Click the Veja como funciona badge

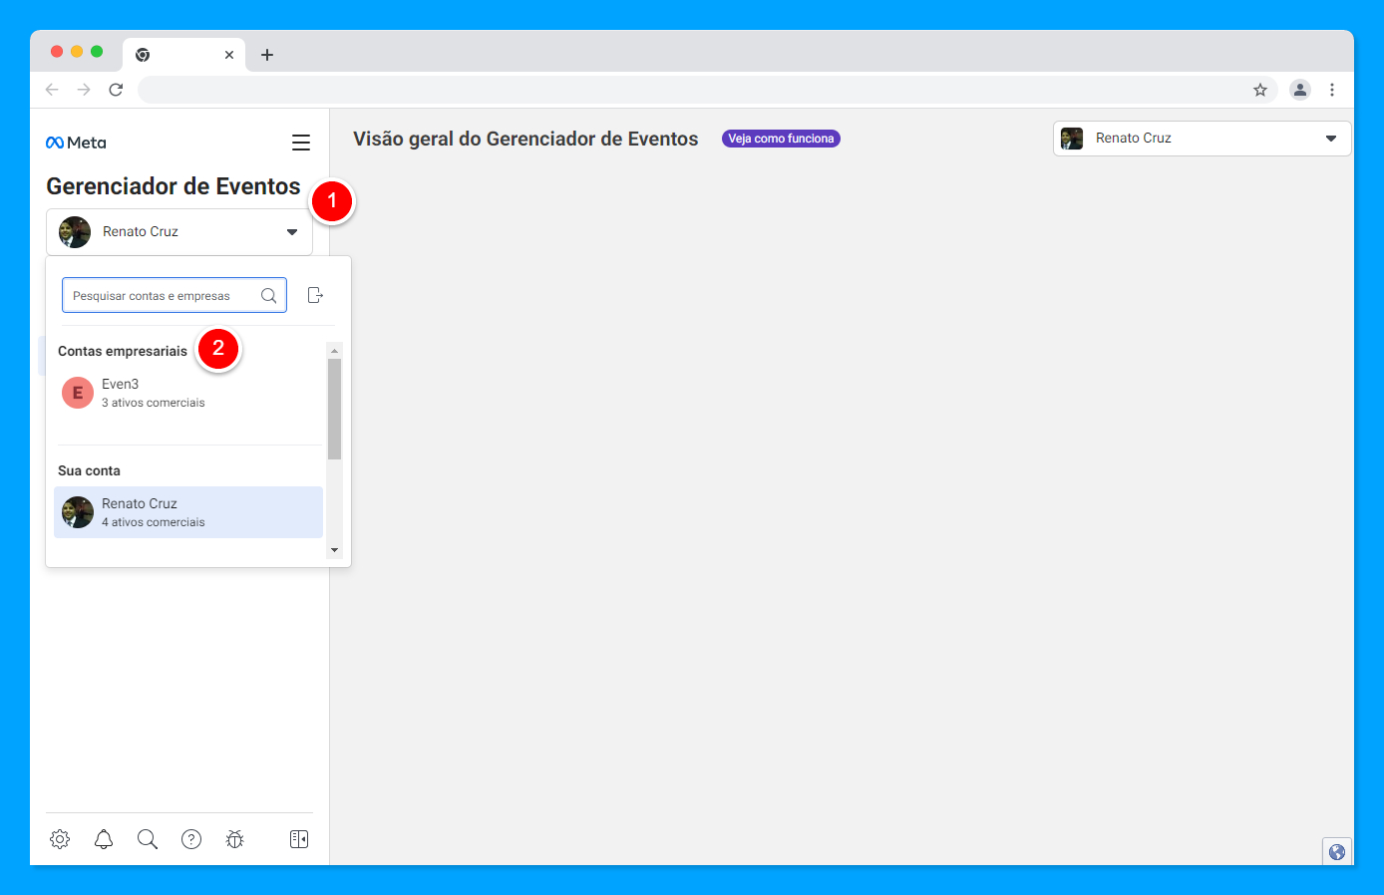pos(781,139)
